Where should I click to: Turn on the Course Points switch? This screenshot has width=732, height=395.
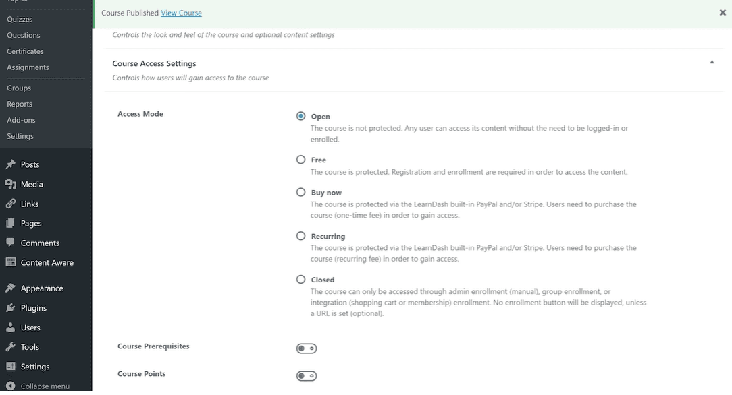307,376
